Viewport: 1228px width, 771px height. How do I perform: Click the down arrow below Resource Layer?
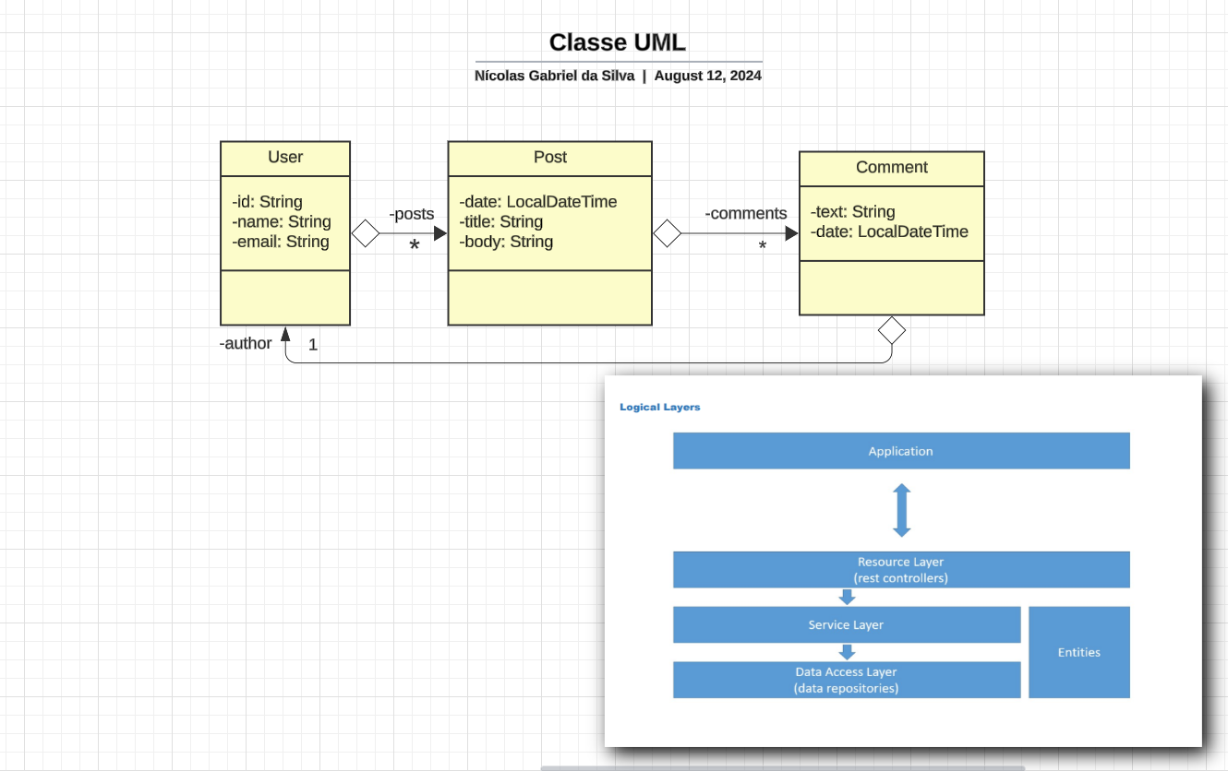pyautogui.click(x=847, y=597)
